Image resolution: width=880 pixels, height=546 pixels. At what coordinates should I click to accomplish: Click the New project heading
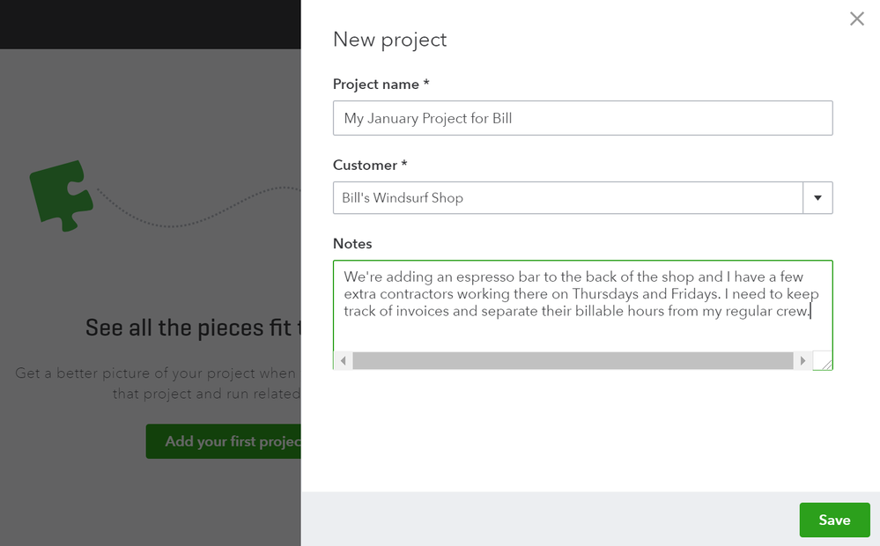tap(389, 40)
